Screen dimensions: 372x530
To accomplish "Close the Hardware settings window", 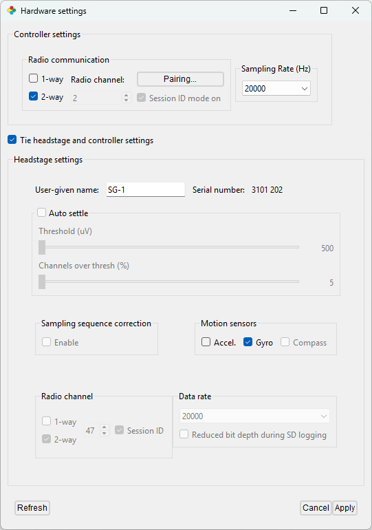I will pos(355,10).
